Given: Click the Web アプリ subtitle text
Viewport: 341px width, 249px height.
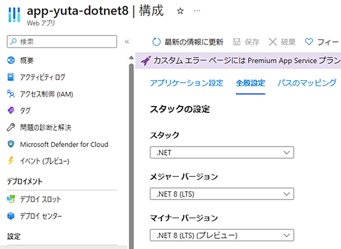Looking at the screenshot, I should click(x=41, y=23).
